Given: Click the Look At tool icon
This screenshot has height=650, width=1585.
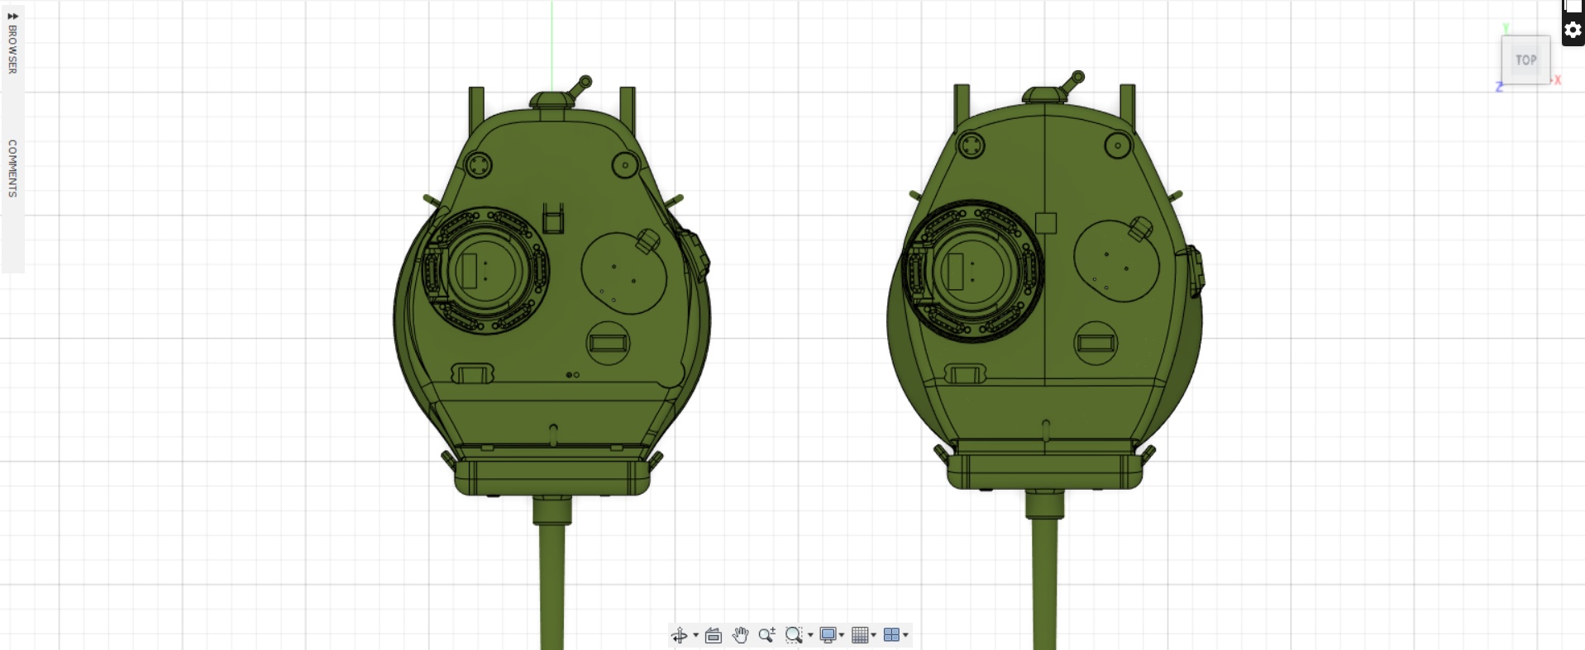Looking at the screenshot, I should tap(714, 635).
